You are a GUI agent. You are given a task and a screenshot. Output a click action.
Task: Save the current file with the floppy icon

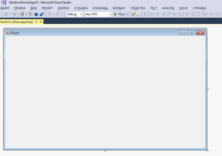tap(36, 14)
